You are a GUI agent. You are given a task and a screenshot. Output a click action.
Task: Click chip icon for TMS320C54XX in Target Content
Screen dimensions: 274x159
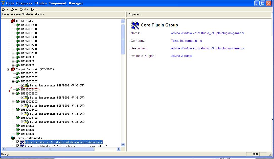pos(18,89)
